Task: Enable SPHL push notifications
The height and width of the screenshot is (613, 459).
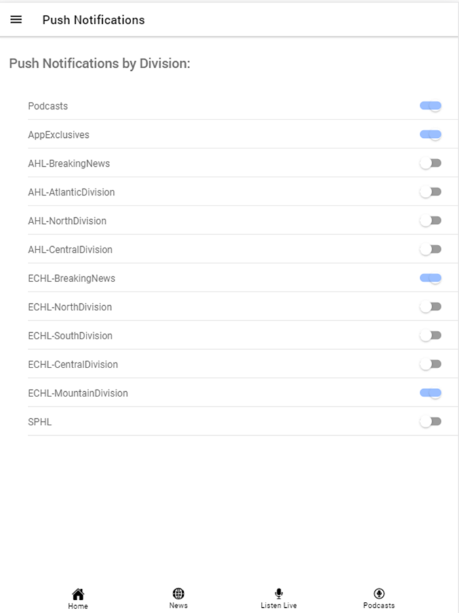Action: pos(431,422)
